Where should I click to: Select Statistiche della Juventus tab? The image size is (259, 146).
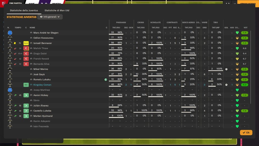(24, 10)
